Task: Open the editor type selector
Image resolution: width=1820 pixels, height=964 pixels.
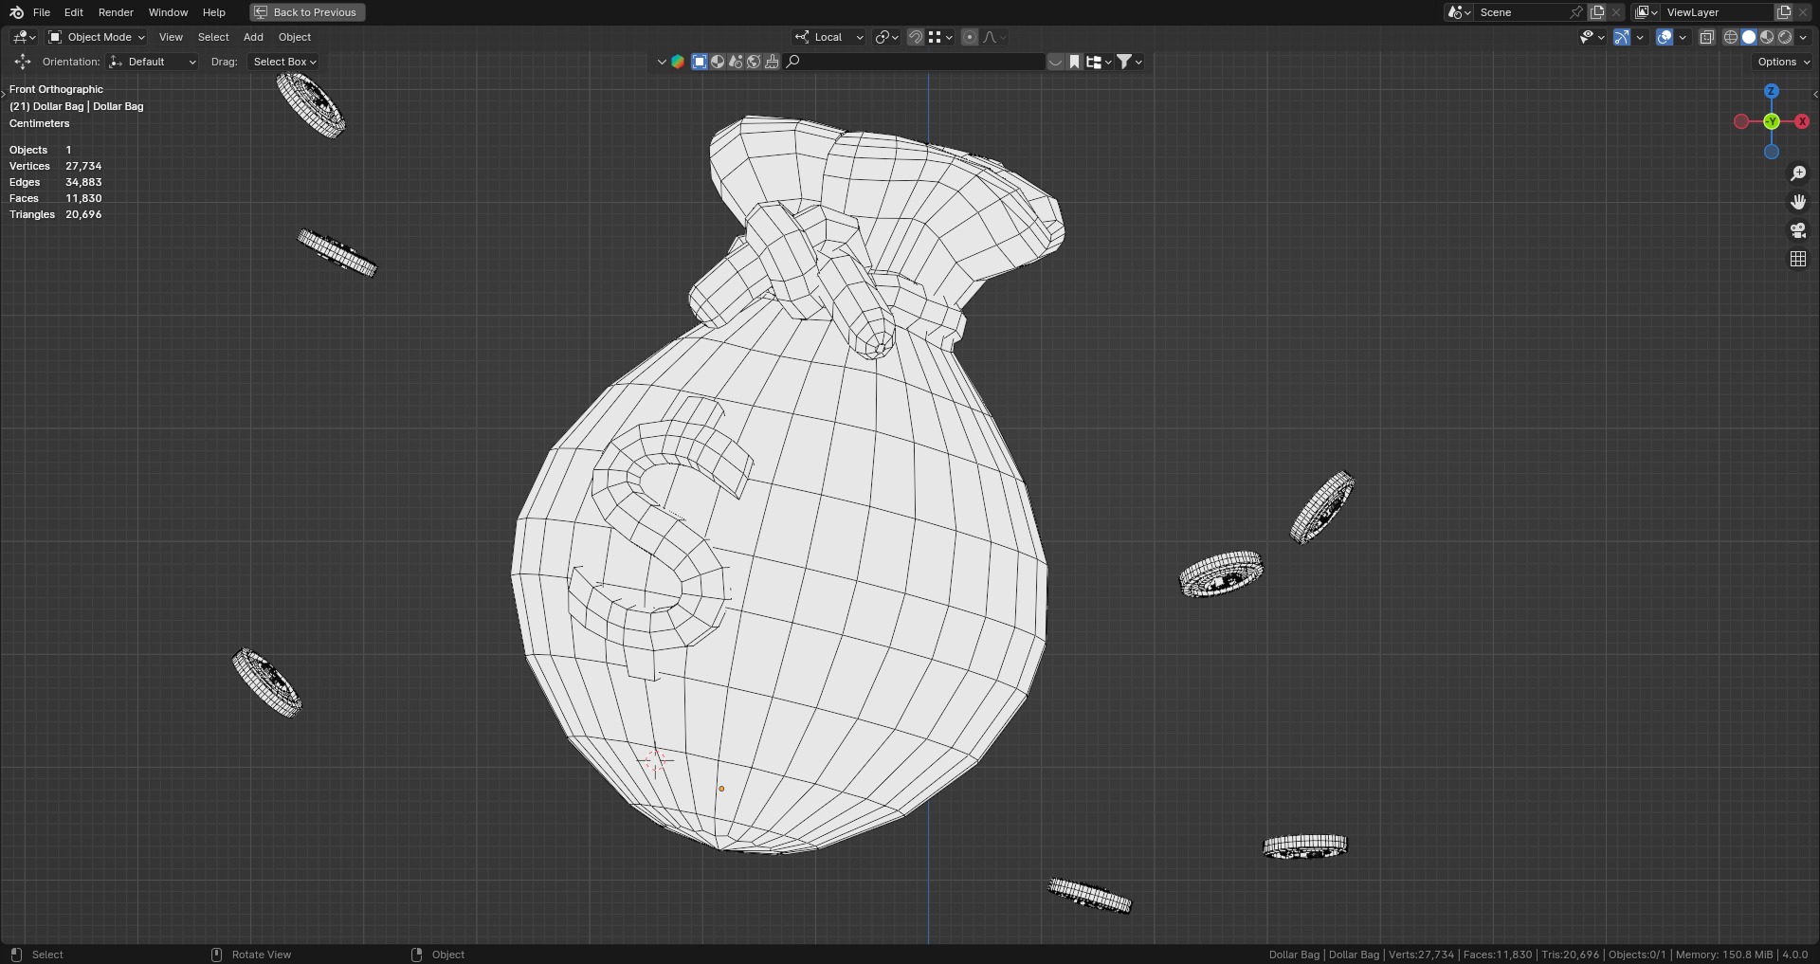Action: coord(24,37)
